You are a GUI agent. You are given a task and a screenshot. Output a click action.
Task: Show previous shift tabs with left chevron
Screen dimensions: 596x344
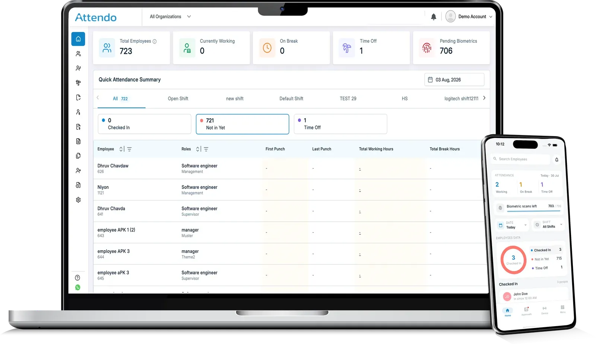98,97
